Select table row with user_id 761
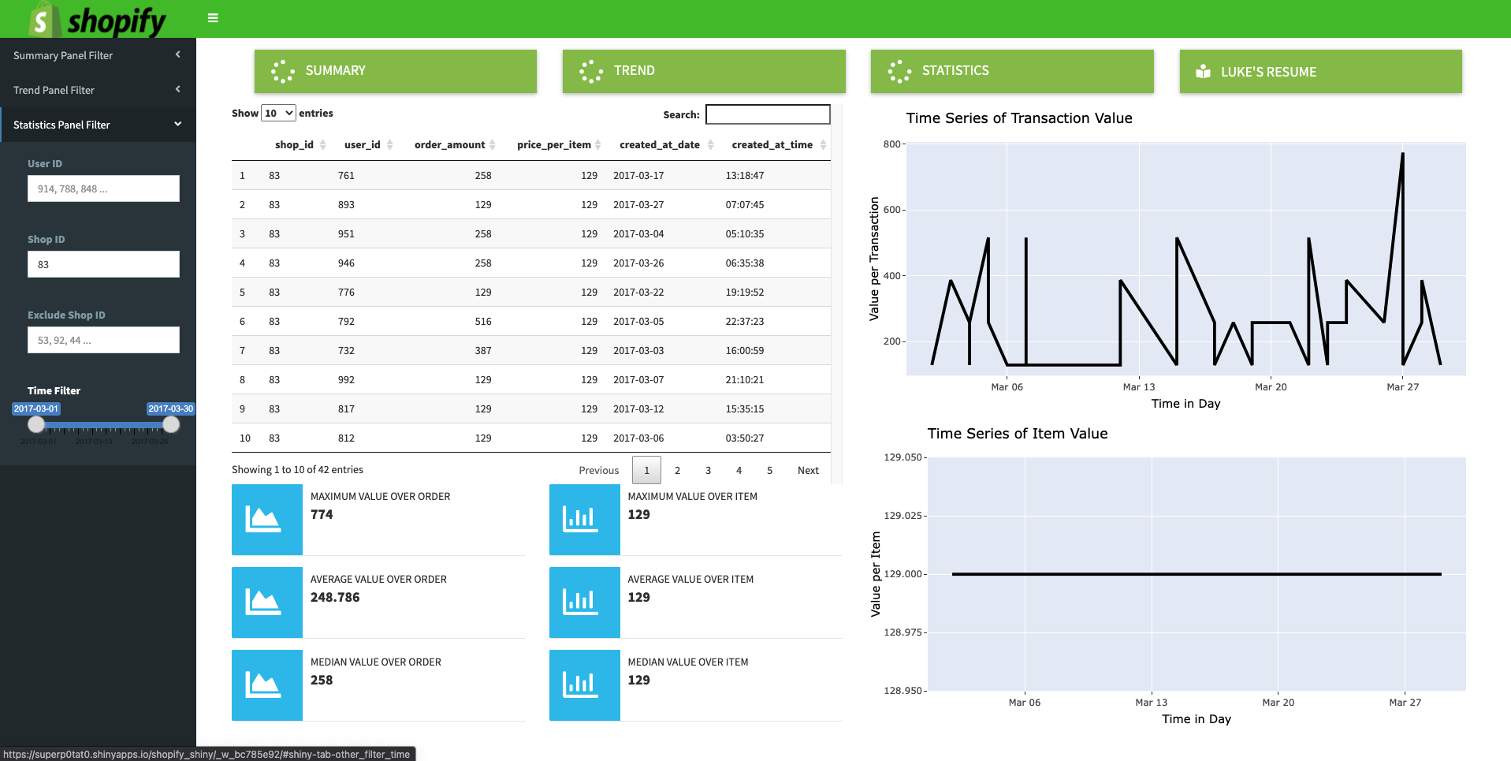The width and height of the screenshot is (1511, 761). 531,176
